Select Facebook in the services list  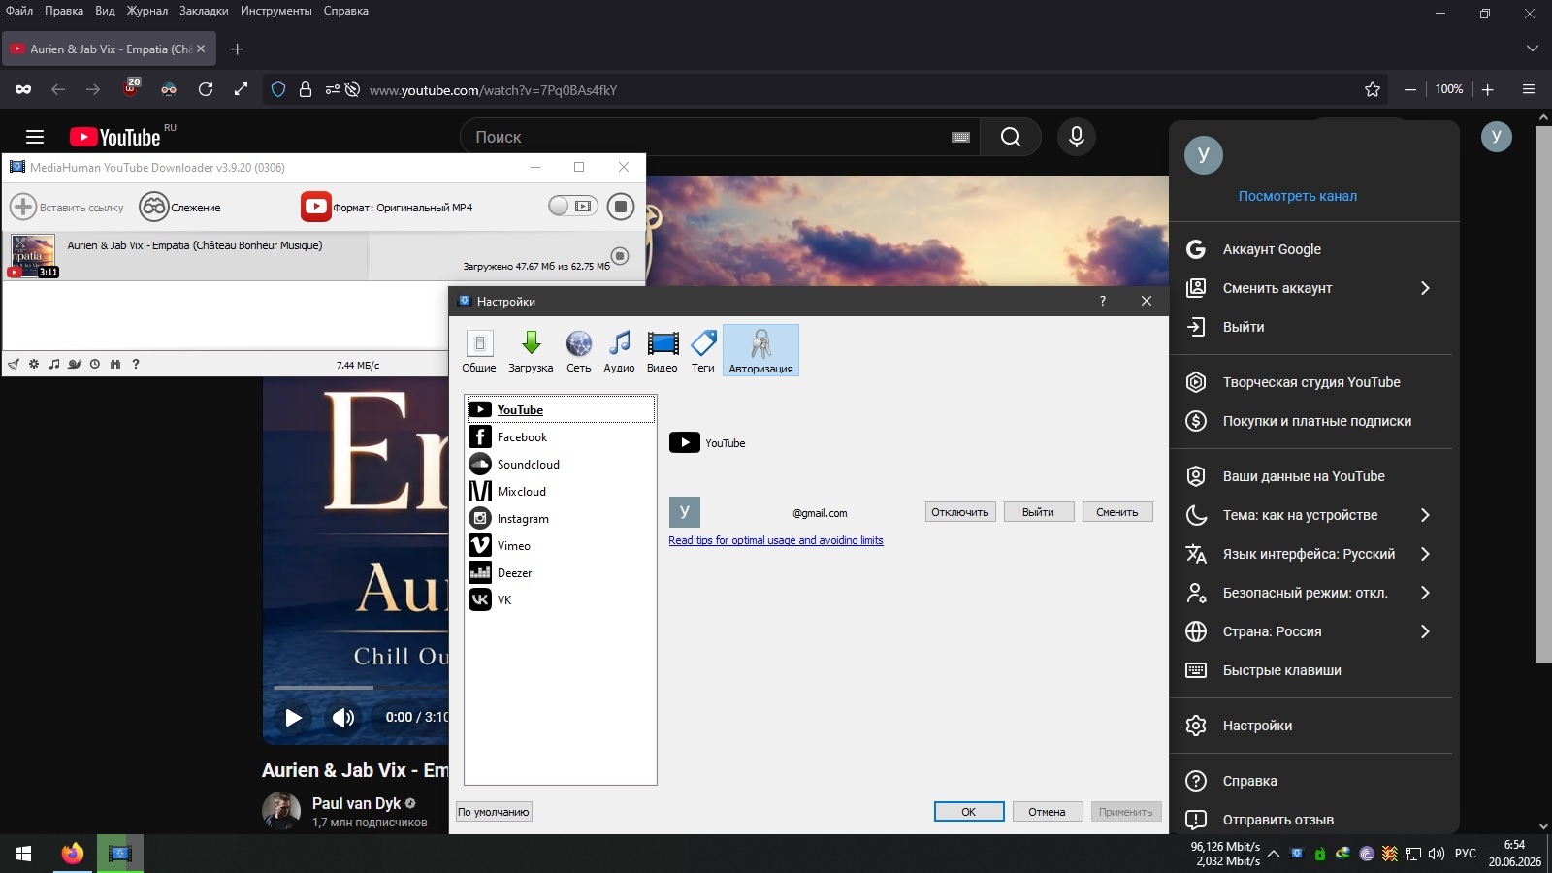pyautogui.click(x=560, y=437)
